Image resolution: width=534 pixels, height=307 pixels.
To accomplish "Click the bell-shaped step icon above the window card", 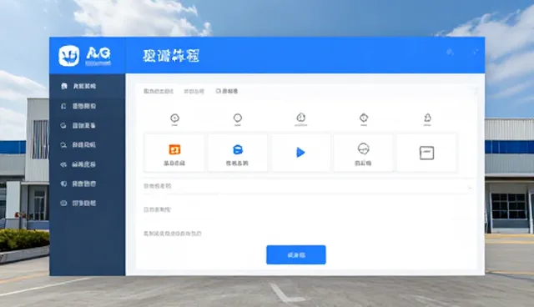I will point(427,118).
